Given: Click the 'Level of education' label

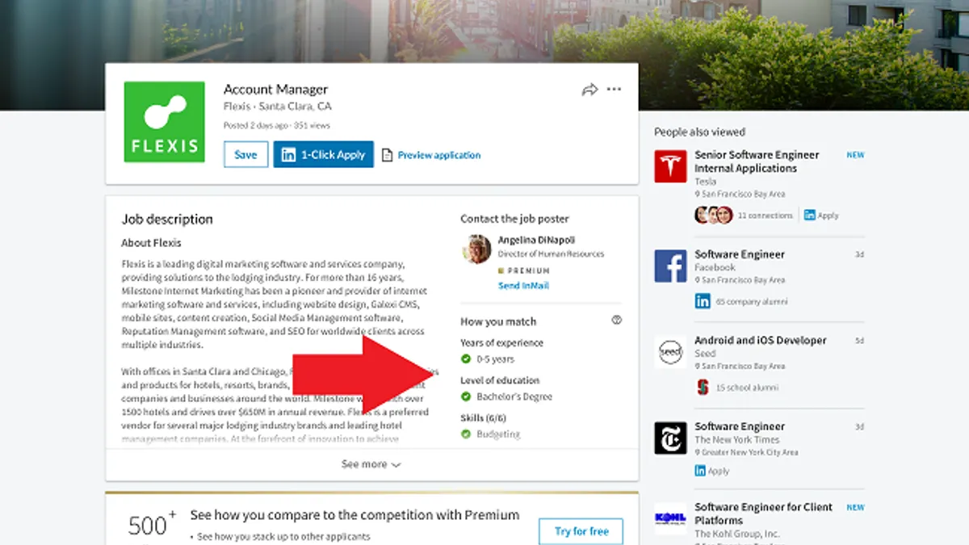Looking at the screenshot, I should coord(500,380).
